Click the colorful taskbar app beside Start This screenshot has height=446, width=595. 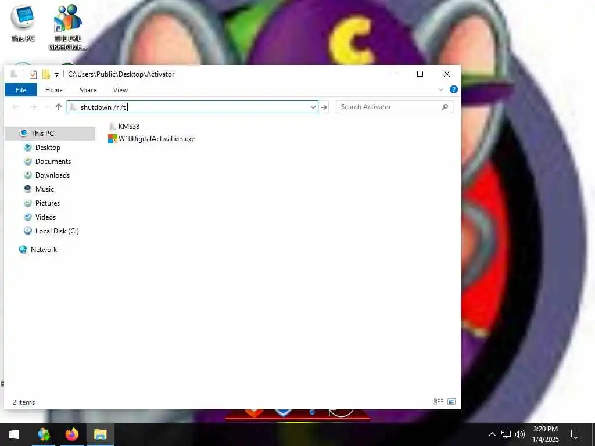[x=44, y=434]
